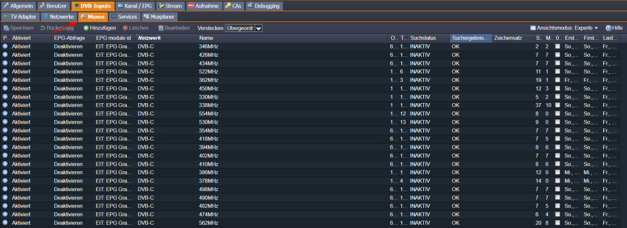The image size is (627, 228).
Task: Click the play icon for 562MHz row
Action: [5, 223]
